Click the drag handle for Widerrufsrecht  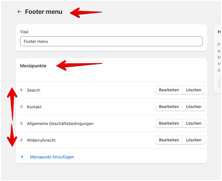[x=21, y=140]
